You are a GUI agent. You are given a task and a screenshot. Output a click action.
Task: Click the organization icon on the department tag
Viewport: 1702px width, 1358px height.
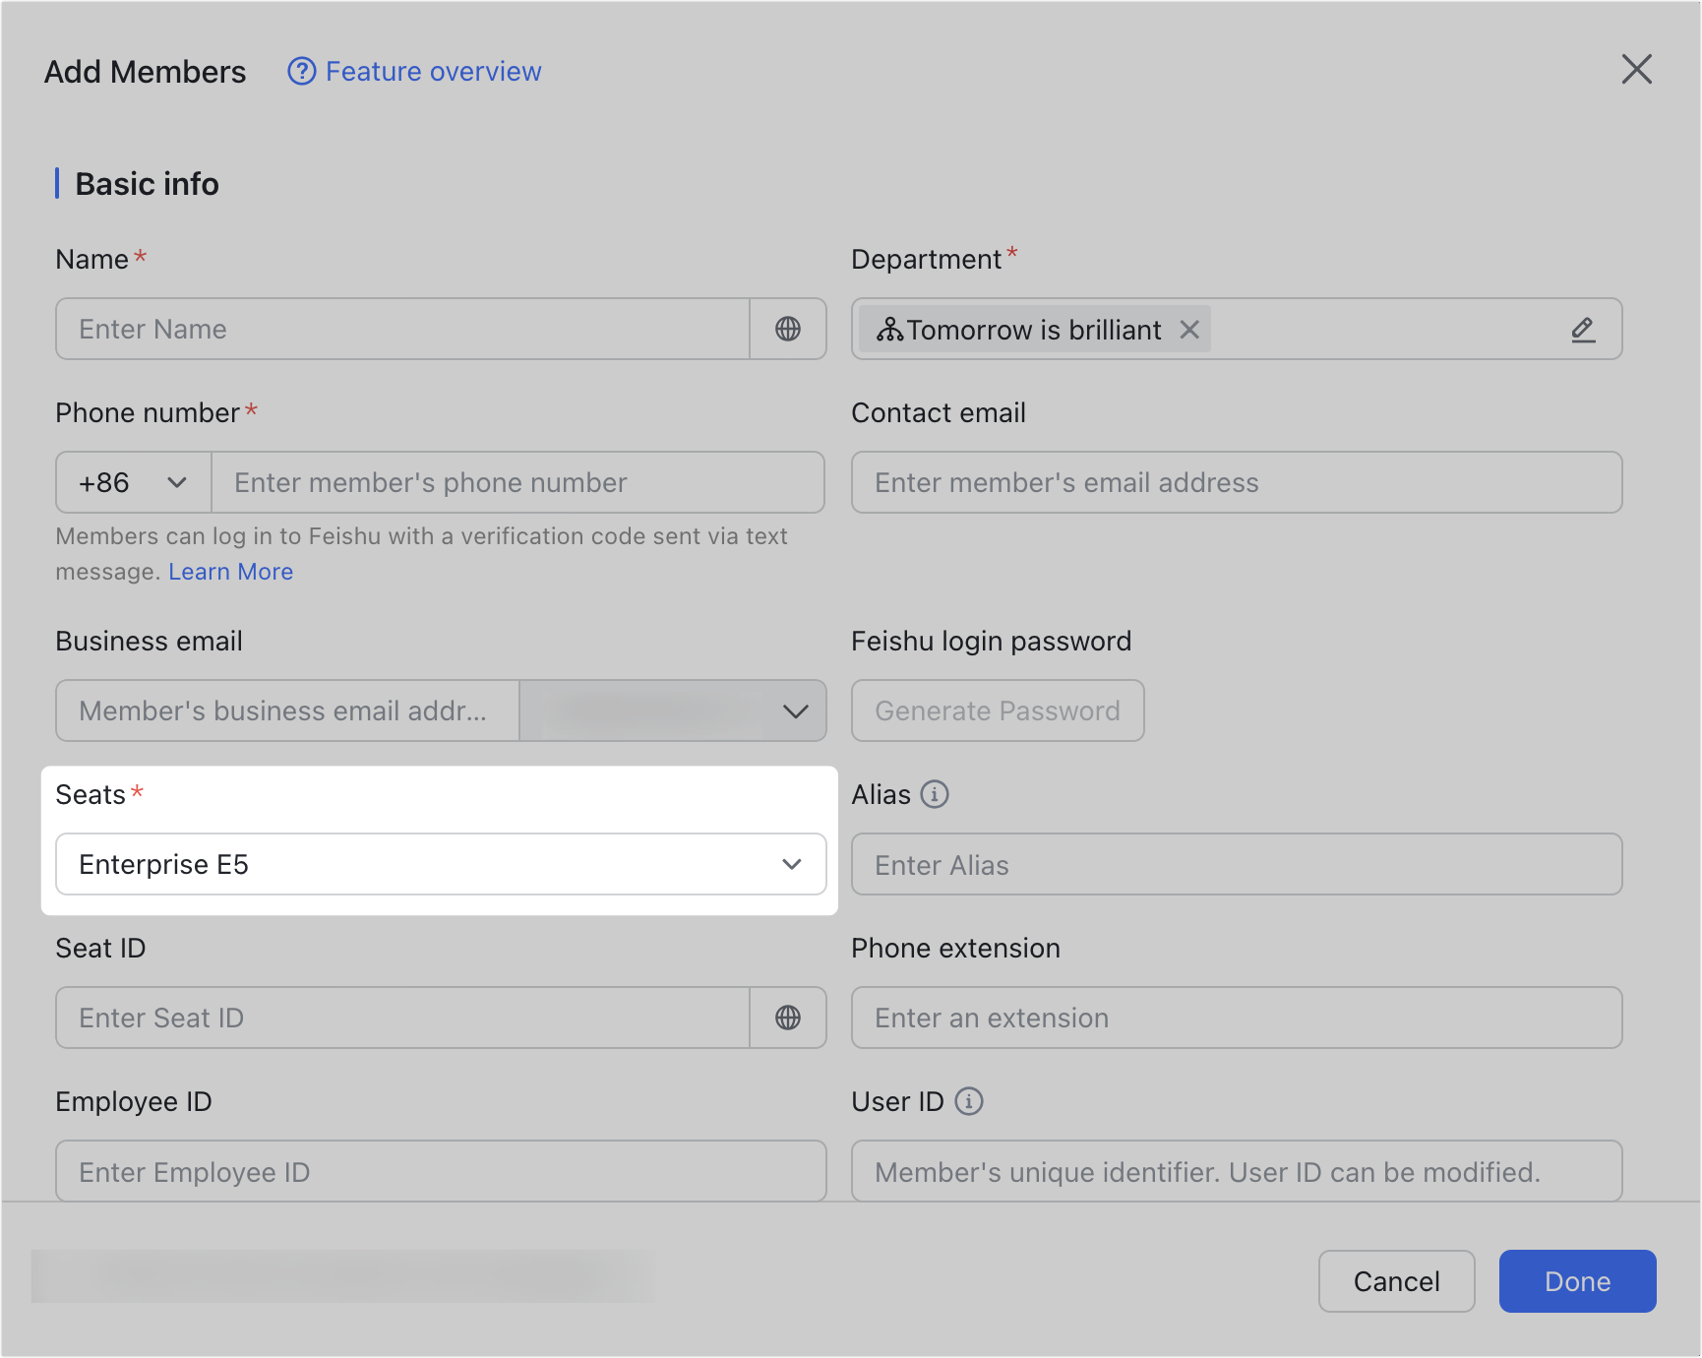coord(891,329)
